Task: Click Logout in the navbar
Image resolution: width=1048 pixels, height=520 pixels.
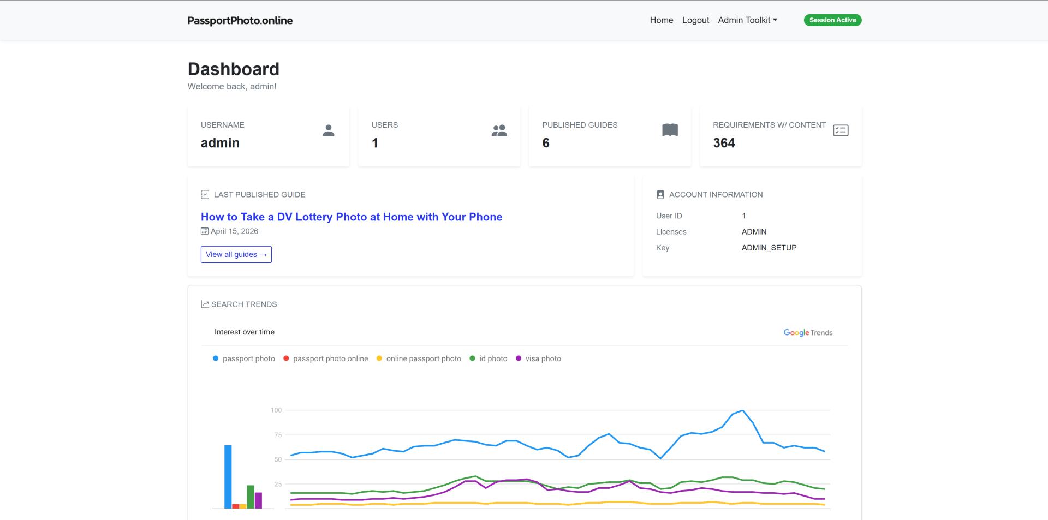Action: 695,20
